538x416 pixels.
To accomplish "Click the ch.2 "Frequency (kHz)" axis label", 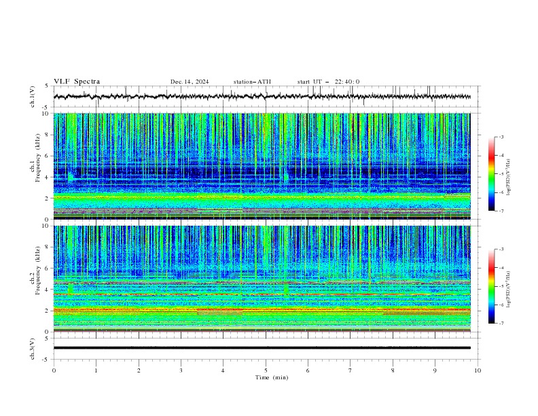I will pyautogui.click(x=38, y=270).
